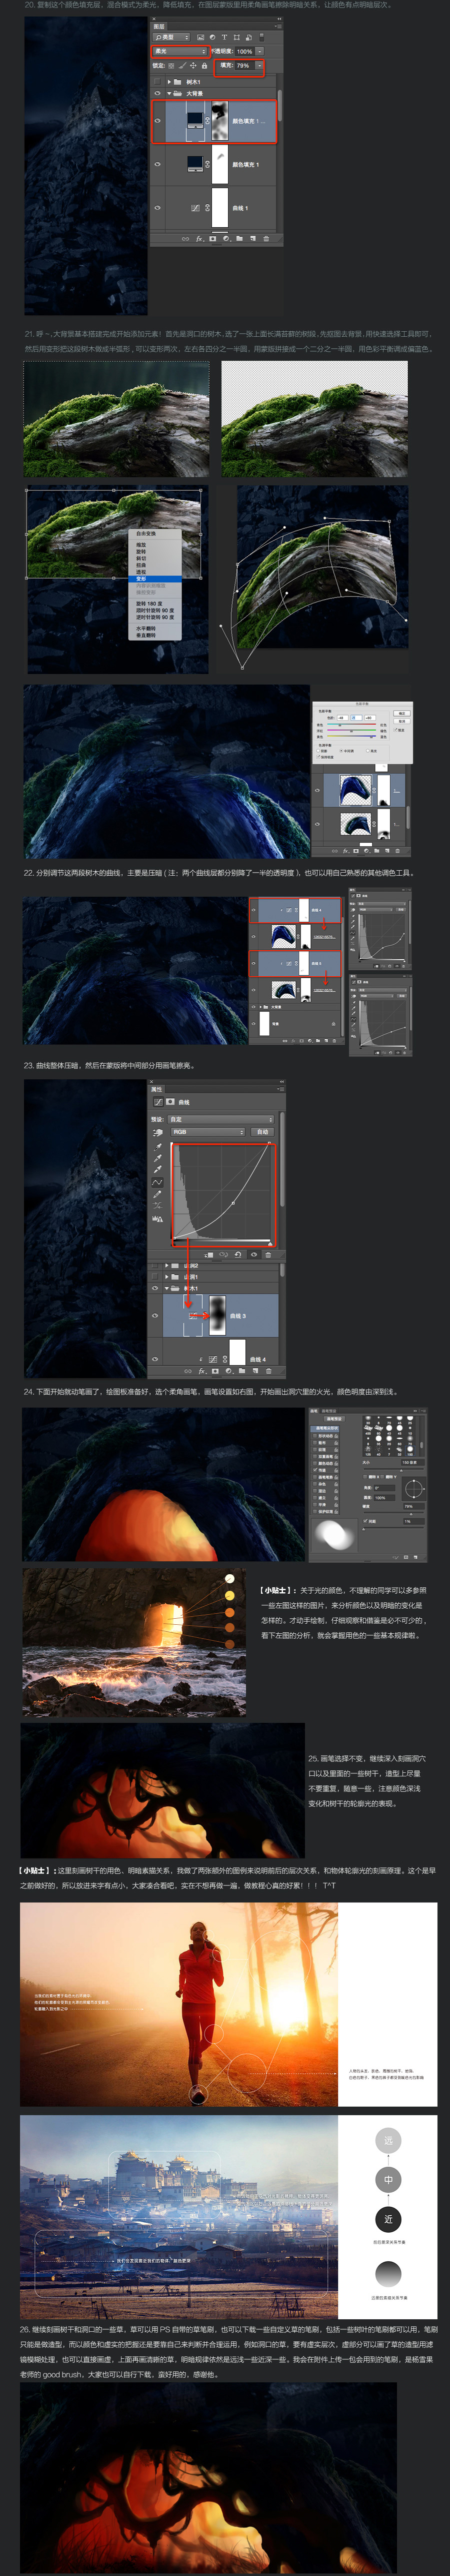Select the draw curve pencil tool
This screenshot has height=2576, width=450.
coord(157,1194)
